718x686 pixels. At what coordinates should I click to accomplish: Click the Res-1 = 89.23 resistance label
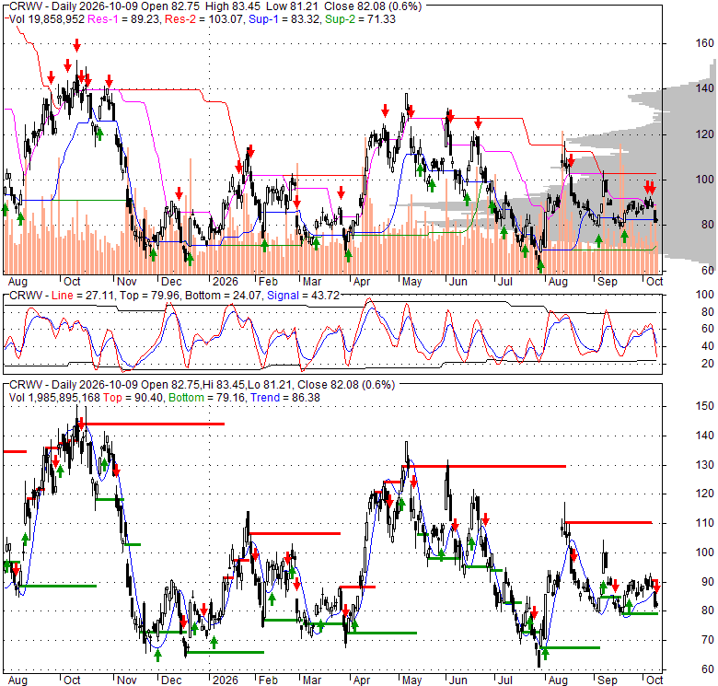click(x=123, y=19)
